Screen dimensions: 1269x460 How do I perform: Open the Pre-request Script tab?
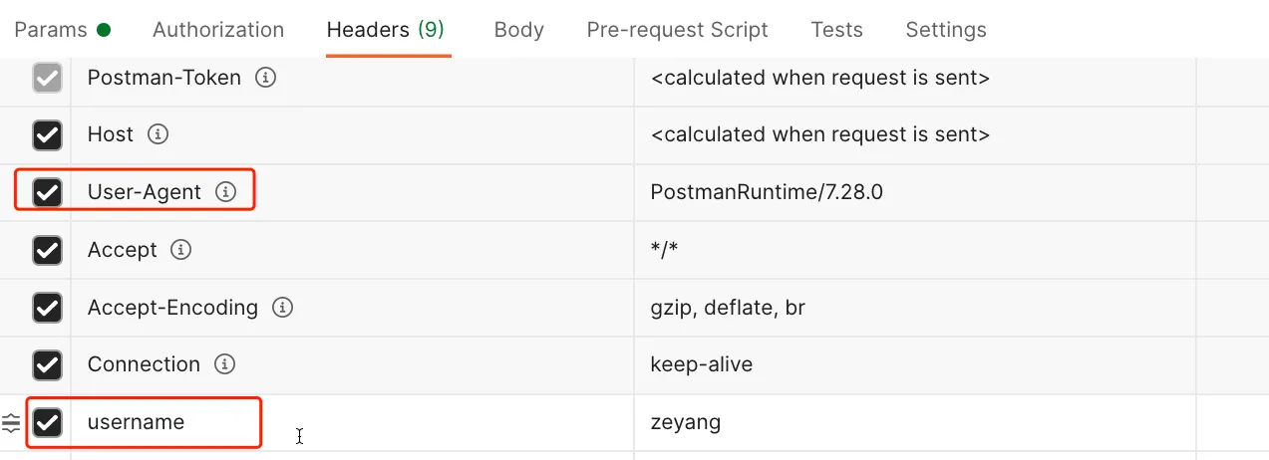tap(677, 30)
